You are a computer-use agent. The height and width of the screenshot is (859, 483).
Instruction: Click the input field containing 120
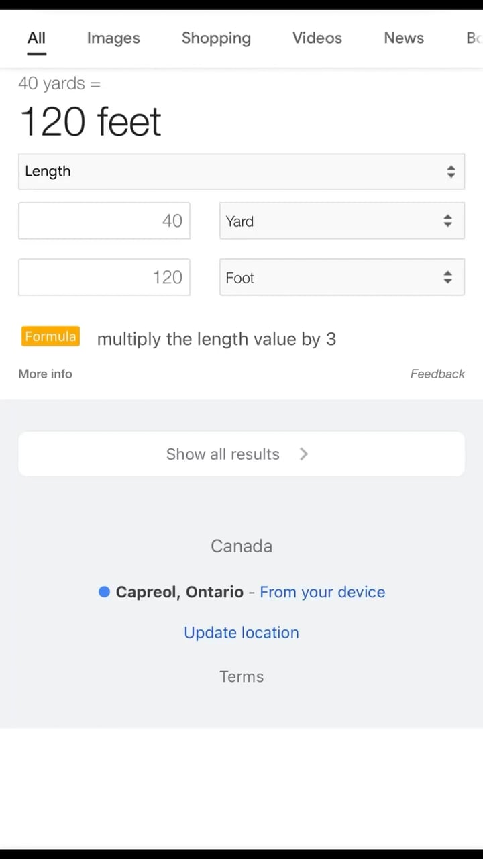104,277
